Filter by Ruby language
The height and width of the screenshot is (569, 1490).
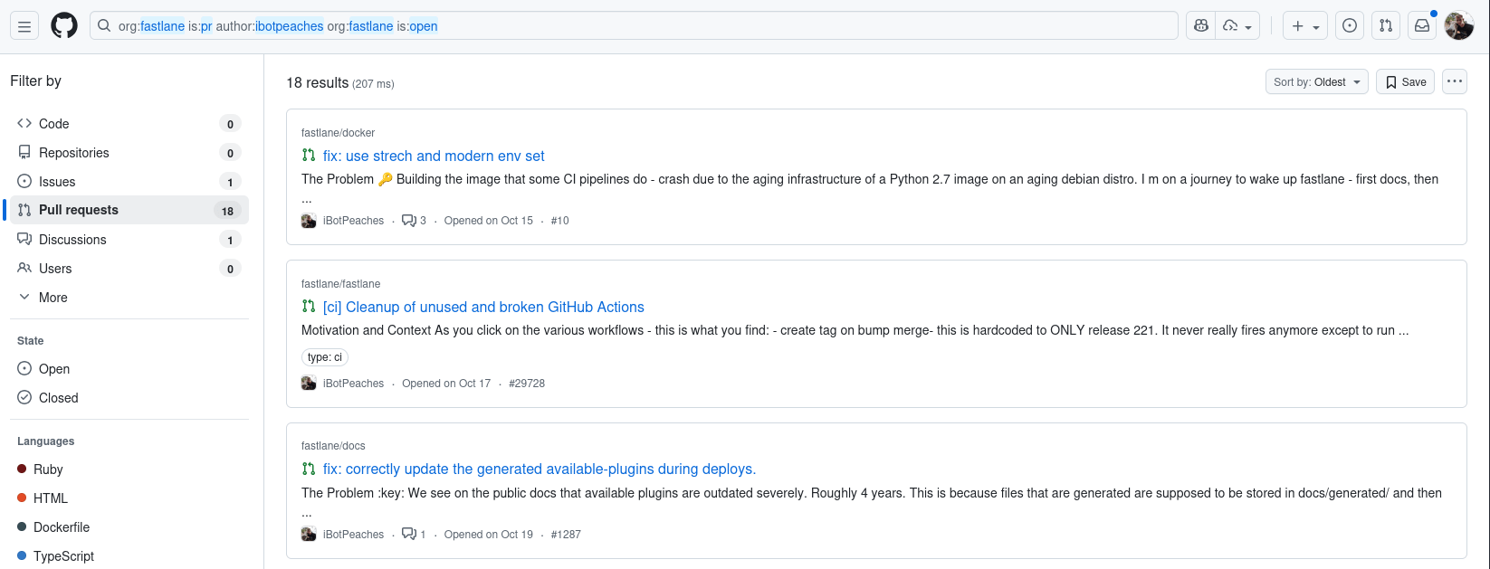pyautogui.click(x=48, y=469)
